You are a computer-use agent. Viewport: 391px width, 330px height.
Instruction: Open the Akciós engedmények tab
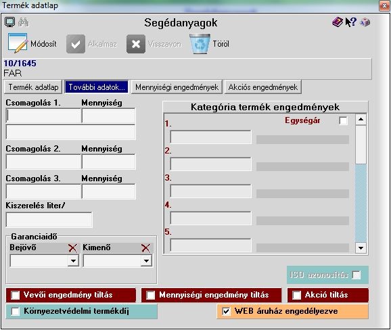point(263,87)
